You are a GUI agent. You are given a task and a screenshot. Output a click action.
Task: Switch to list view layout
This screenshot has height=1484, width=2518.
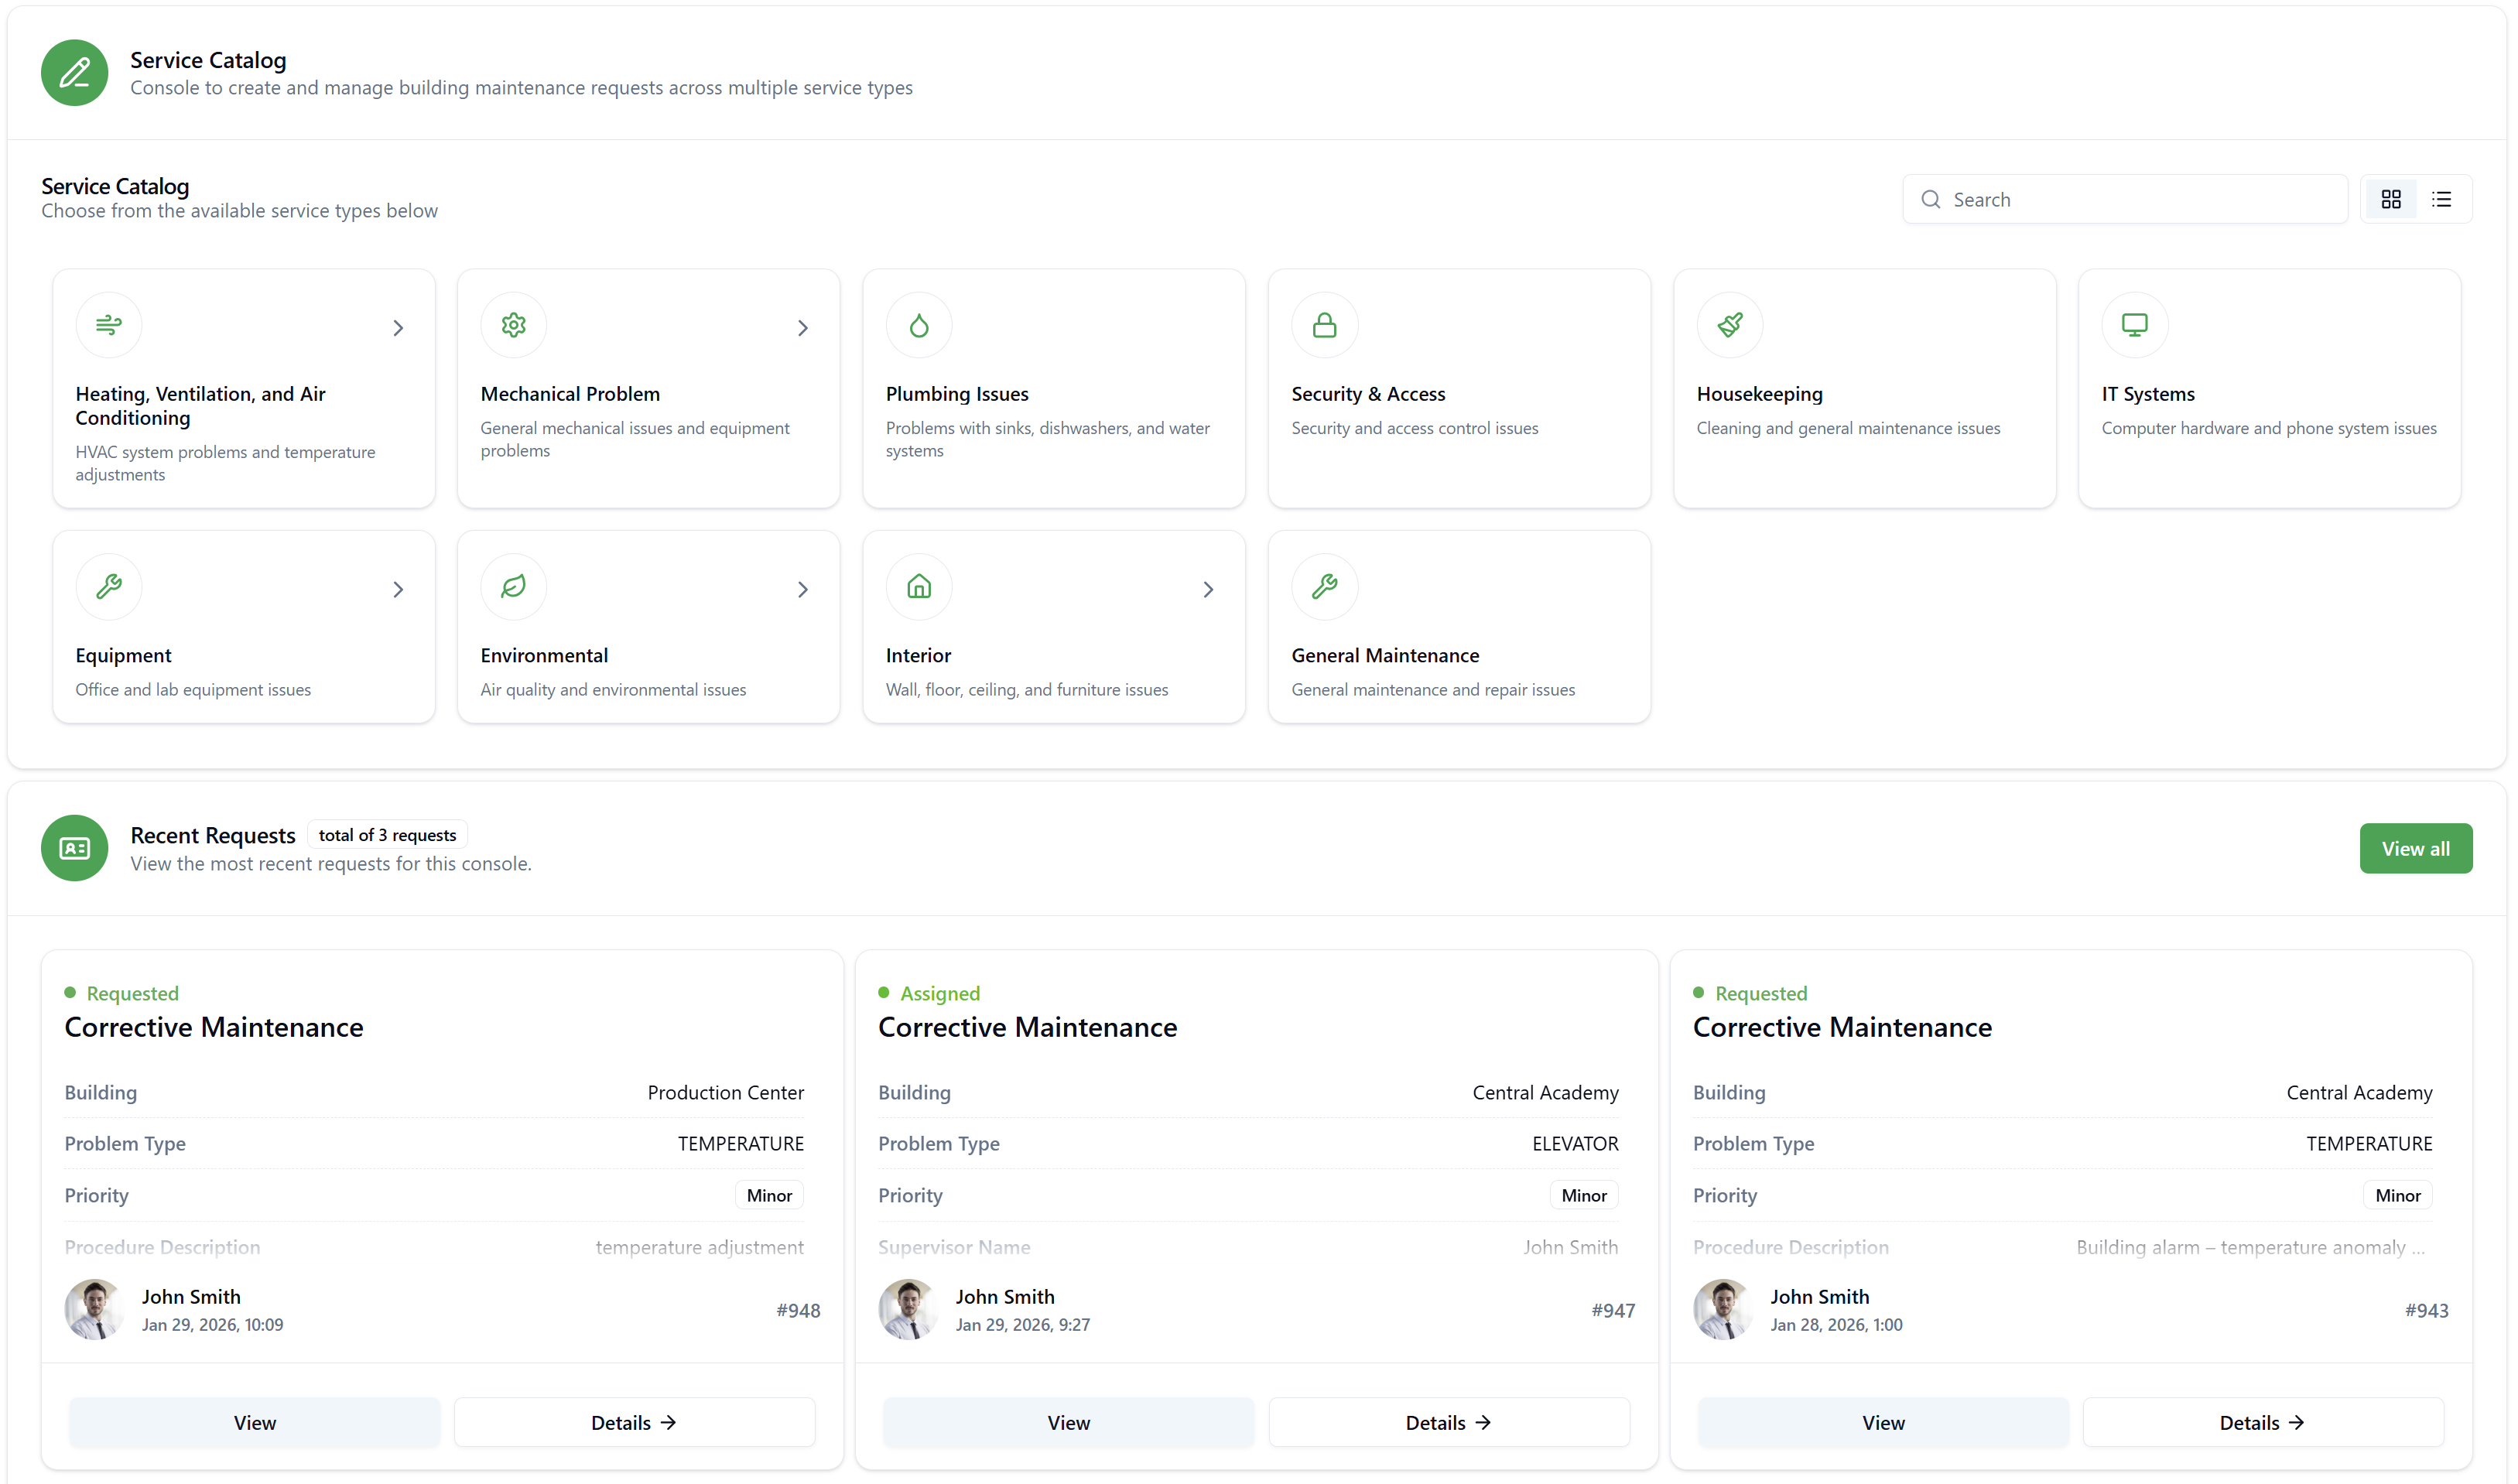click(x=2442, y=199)
